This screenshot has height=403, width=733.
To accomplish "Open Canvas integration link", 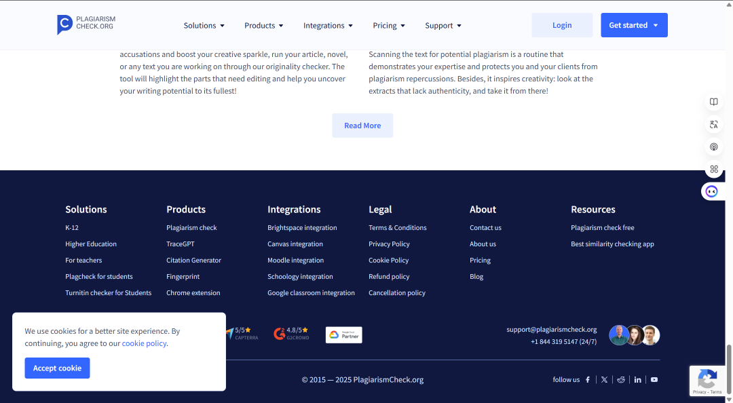I will click(295, 244).
